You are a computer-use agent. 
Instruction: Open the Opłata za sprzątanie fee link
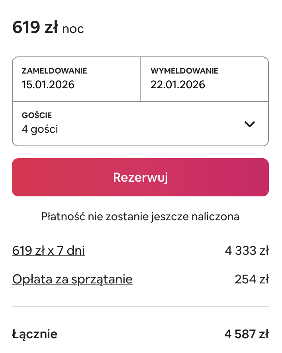pos(72,279)
